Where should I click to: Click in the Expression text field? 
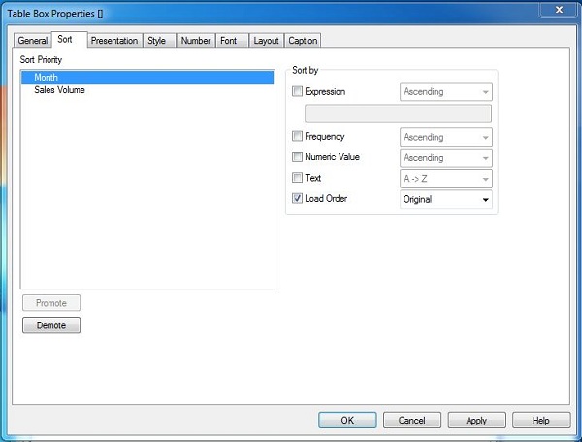[x=398, y=114]
